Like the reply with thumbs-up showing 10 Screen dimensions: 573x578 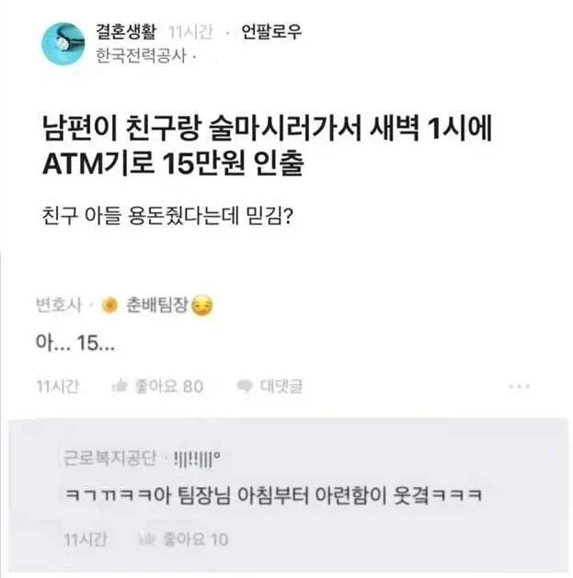[147, 539]
